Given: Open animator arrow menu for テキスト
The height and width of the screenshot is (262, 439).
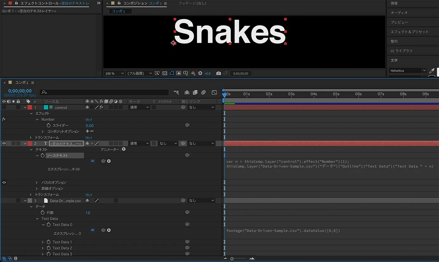Looking at the screenshot, I should click(x=124, y=149).
